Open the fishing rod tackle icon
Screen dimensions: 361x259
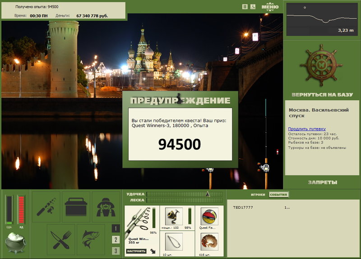[46, 207]
